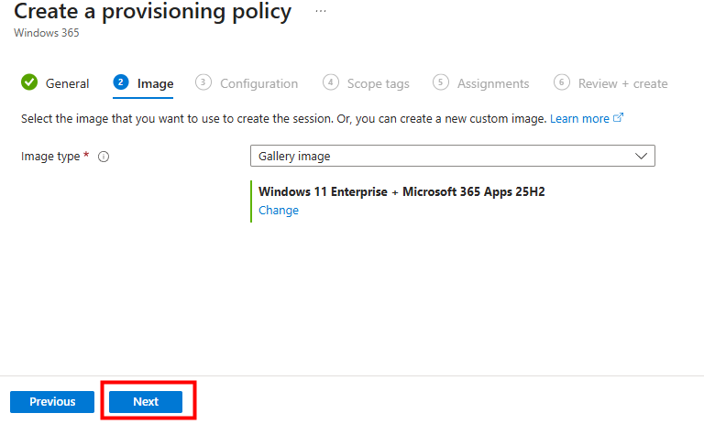The height and width of the screenshot is (424, 704).
Task: Go back to the General tab
Action: click(68, 83)
